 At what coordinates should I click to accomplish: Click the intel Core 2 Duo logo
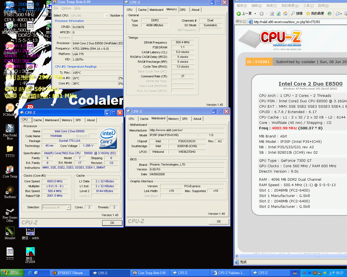click(108, 138)
